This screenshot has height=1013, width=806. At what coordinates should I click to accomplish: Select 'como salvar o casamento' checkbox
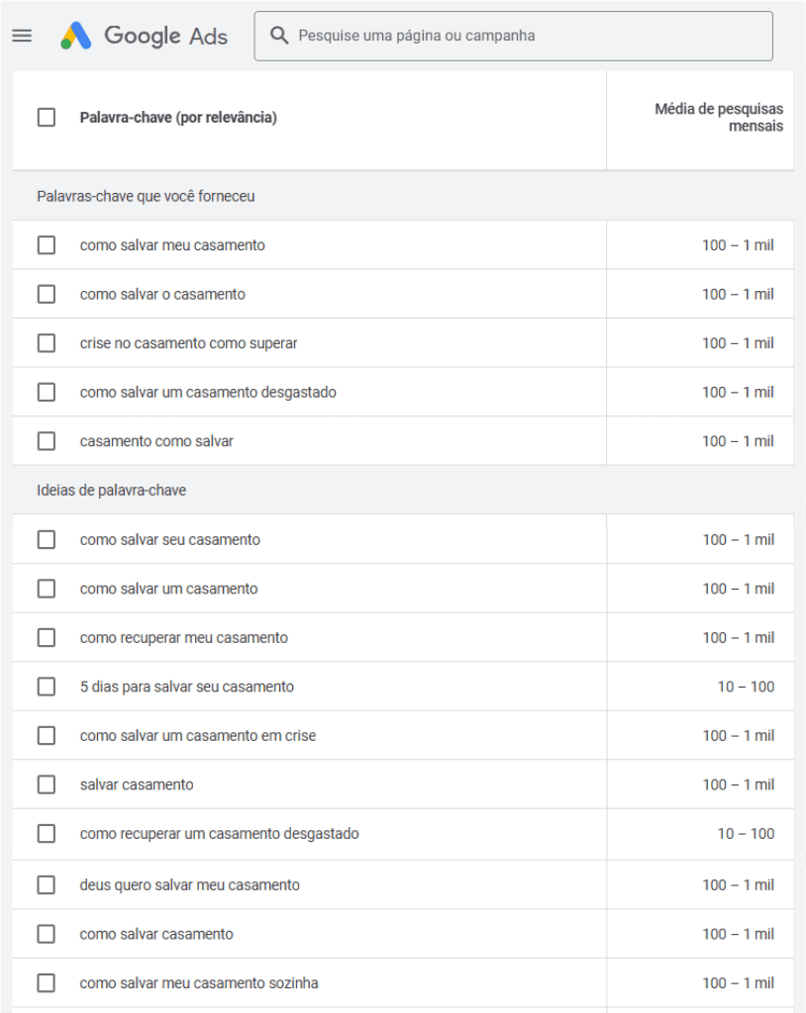point(47,294)
